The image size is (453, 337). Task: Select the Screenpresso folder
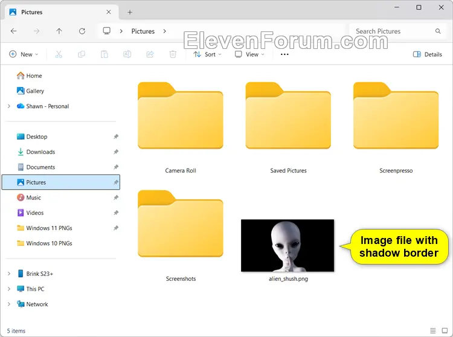tap(396, 115)
